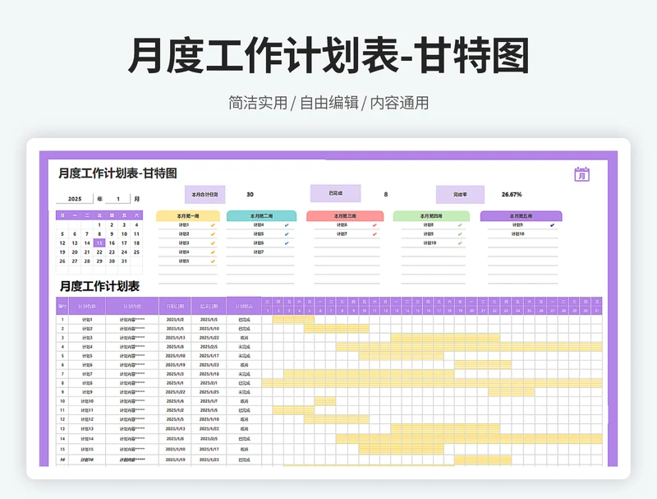Select the completion rate value 26.67%

tap(512, 195)
